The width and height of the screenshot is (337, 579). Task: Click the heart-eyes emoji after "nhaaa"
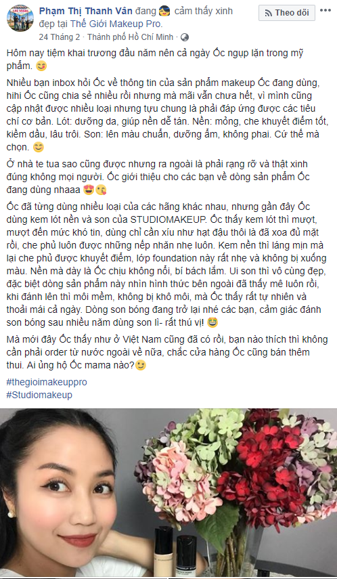(x=90, y=190)
